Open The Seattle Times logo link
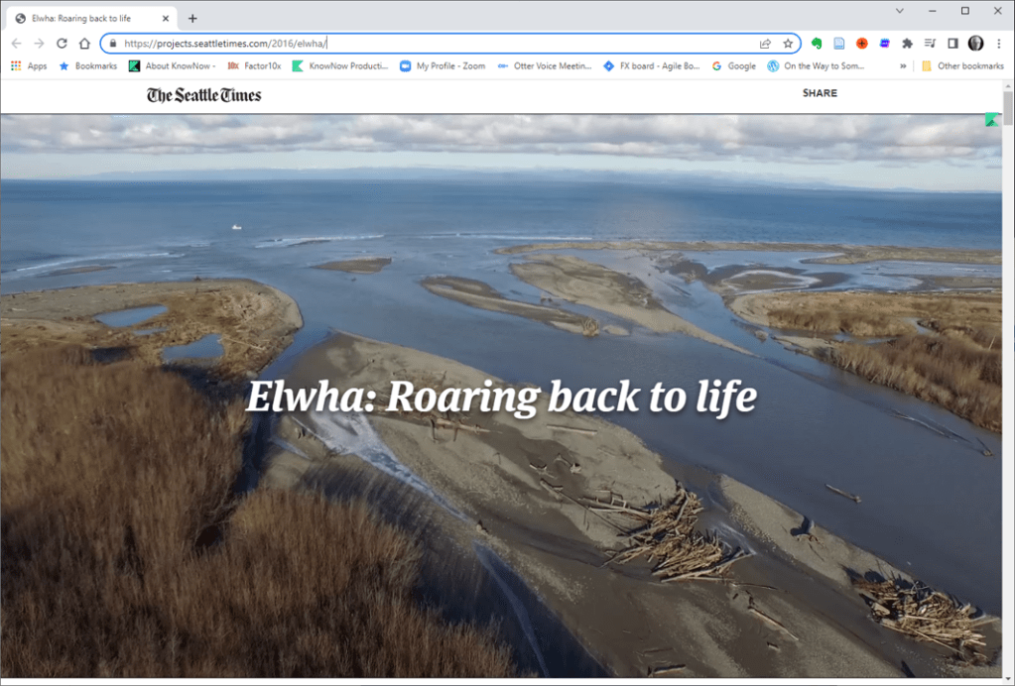This screenshot has width=1015, height=686. click(204, 95)
